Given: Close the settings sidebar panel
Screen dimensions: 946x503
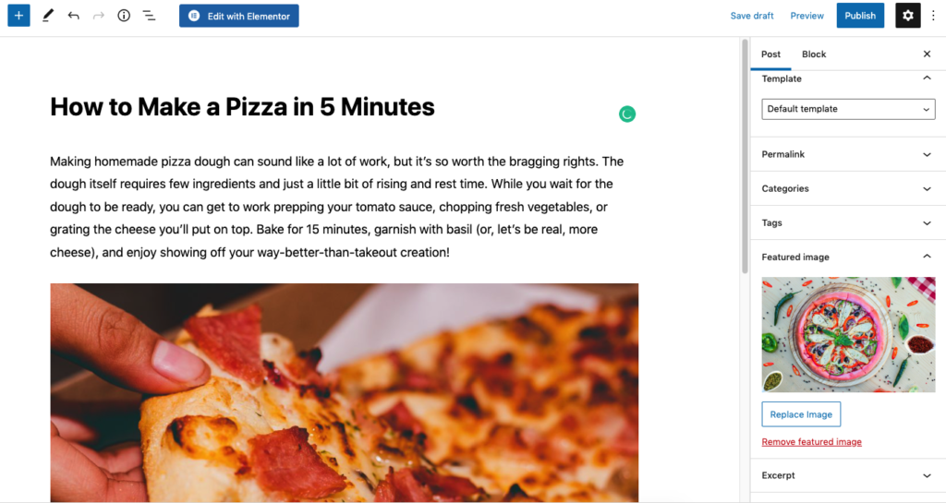Looking at the screenshot, I should [927, 54].
